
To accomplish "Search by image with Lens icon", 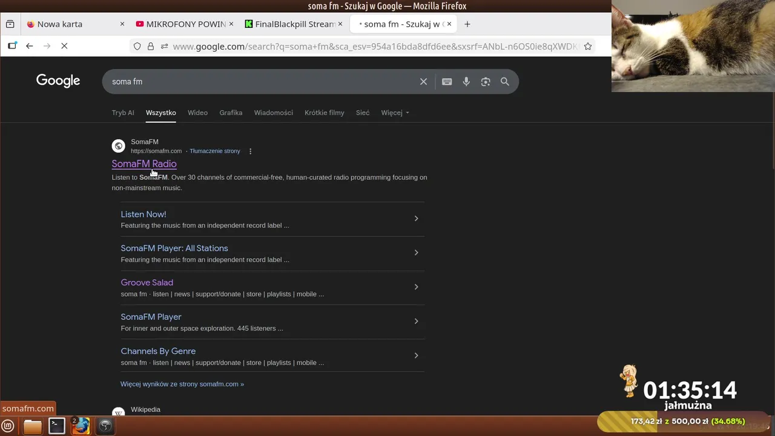I will [x=486, y=82].
